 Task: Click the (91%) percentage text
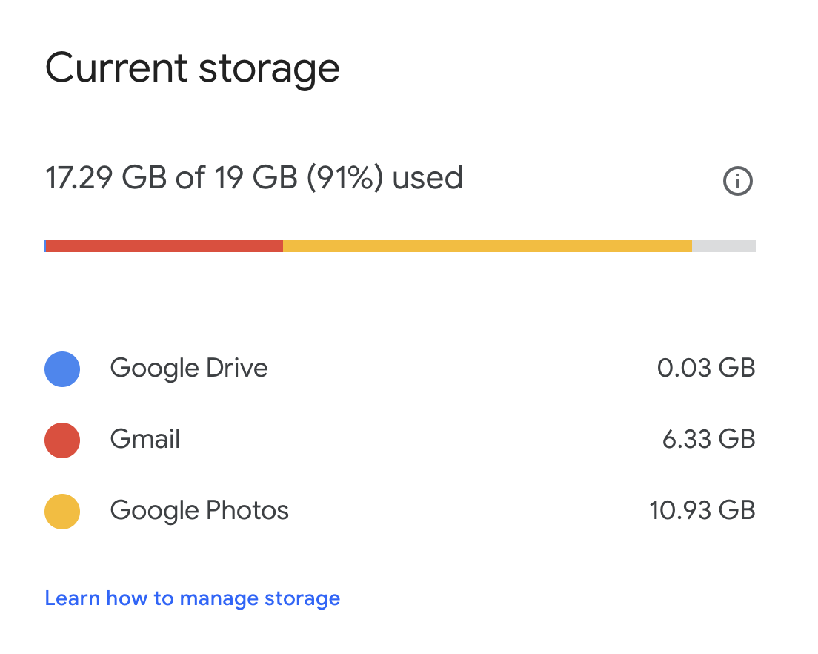point(345,178)
